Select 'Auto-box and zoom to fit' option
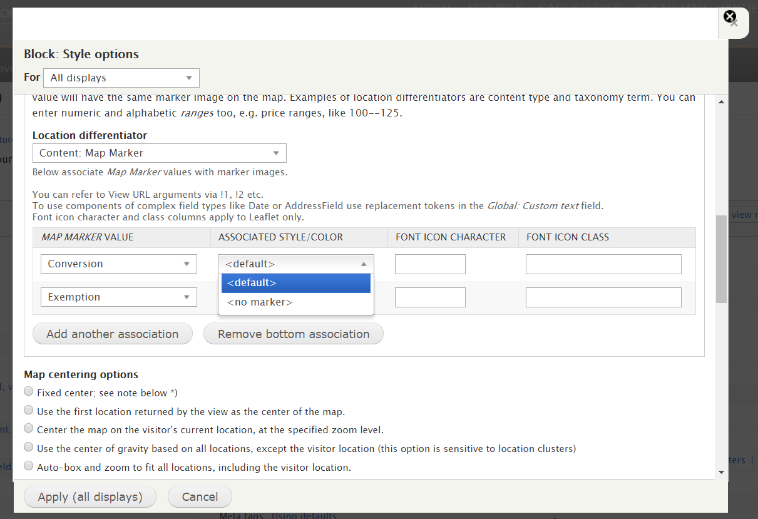758x519 pixels. click(x=29, y=466)
